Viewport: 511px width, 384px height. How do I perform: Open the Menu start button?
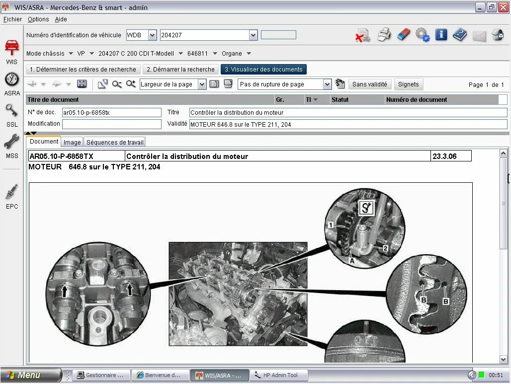coord(31,375)
